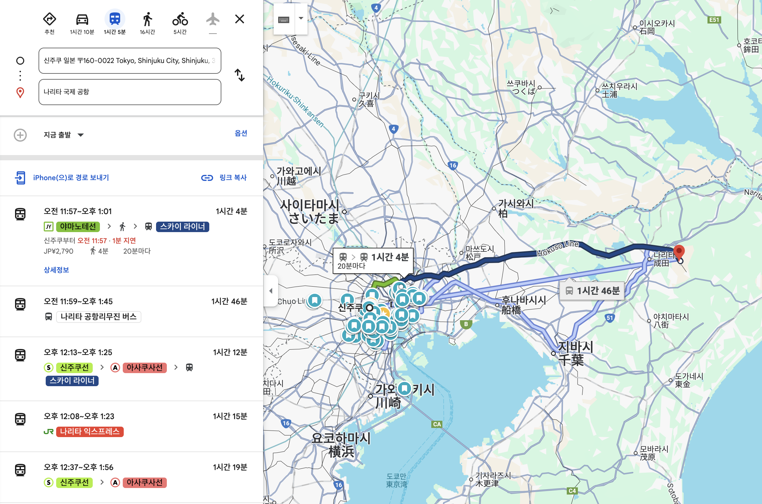
Task: Select the 나리타 공항리무진 버스 route
Action: [x=98, y=317]
